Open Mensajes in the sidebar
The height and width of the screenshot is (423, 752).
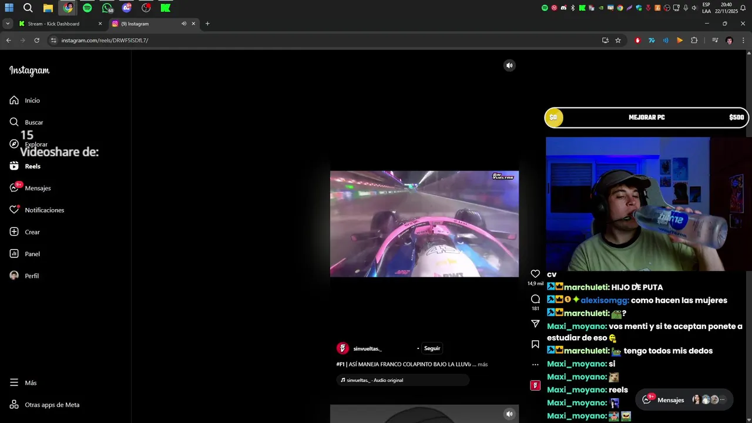(30, 188)
